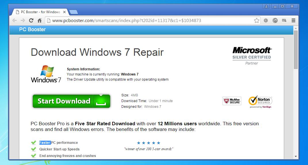The width and height of the screenshot is (308, 165).
Task: Click the text End annoying freezes and crashes
Action: point(68,156)
